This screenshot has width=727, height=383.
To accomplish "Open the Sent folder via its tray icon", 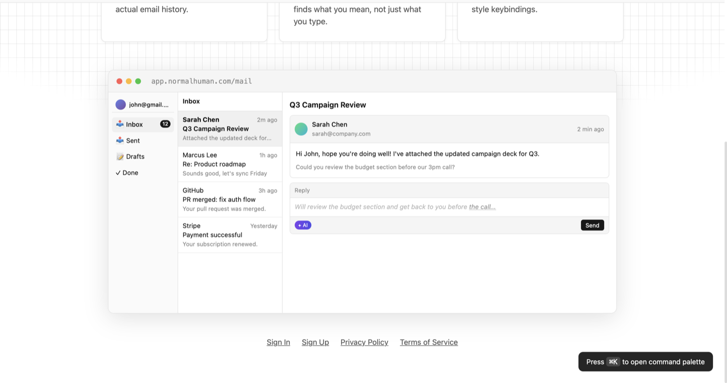I will click(x=120, y=140).
